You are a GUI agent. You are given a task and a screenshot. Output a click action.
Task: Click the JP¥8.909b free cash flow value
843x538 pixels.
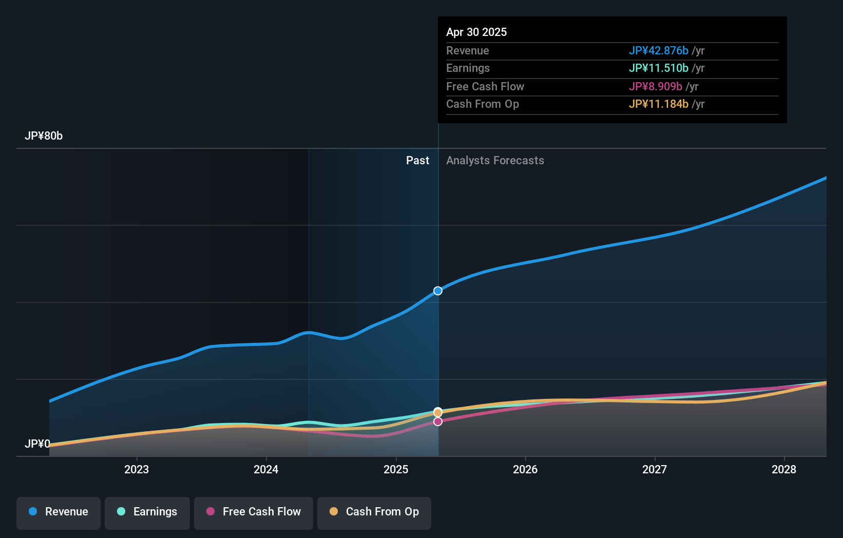(x=656, y=87)
